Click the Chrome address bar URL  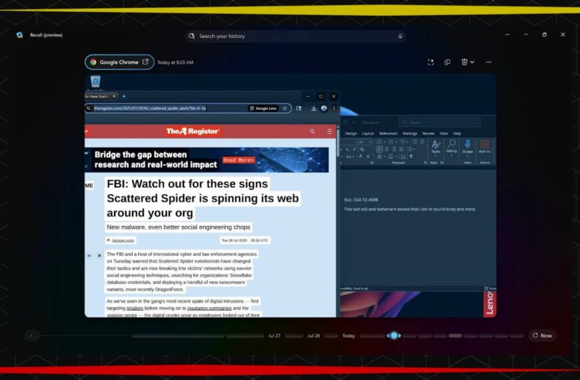pos(150,108)
